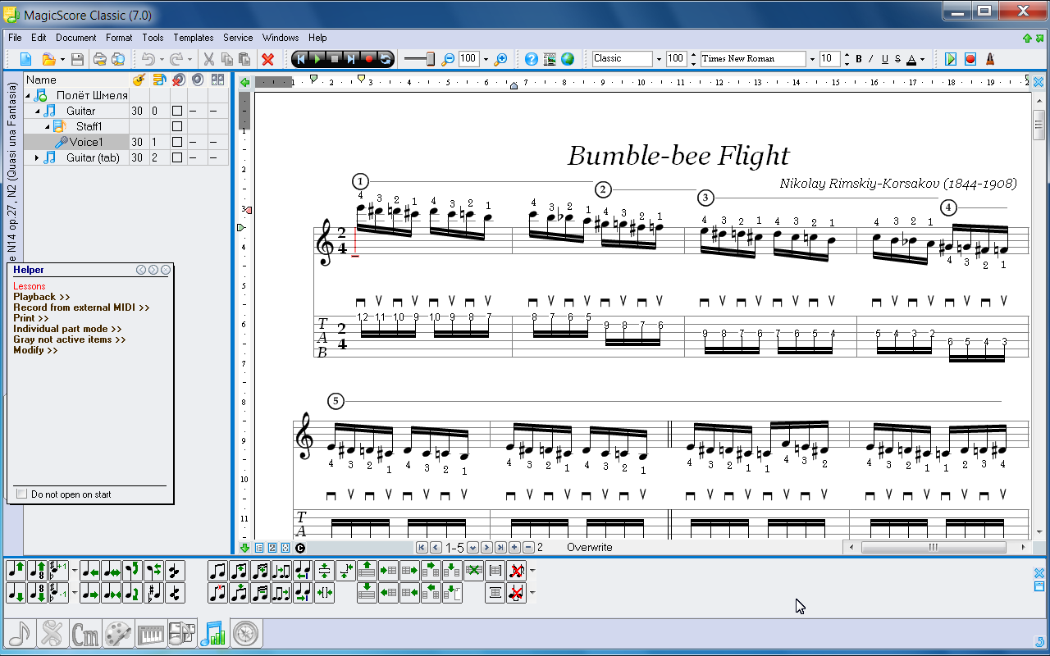This screenshot has height=656, width=1050.
Task: Toggle the checkbox in the Voice1 row
Action: click(x=176, y=143)
